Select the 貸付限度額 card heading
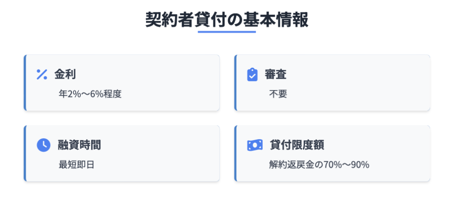 point(297,145)
